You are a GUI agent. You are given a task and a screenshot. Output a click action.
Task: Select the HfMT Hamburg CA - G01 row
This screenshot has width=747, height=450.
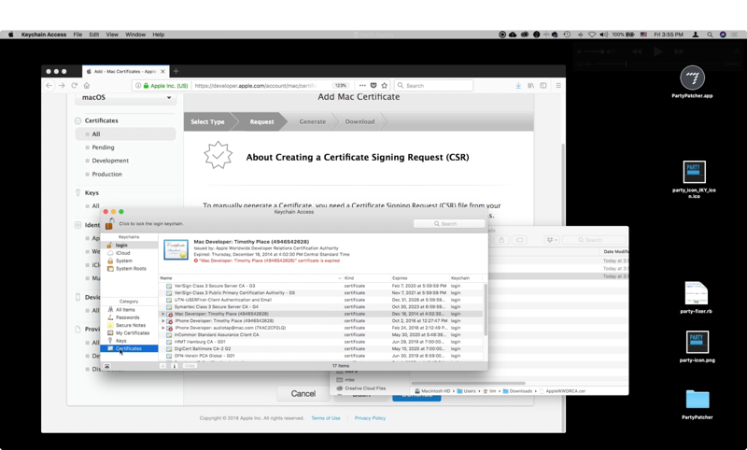click(320, 342)
